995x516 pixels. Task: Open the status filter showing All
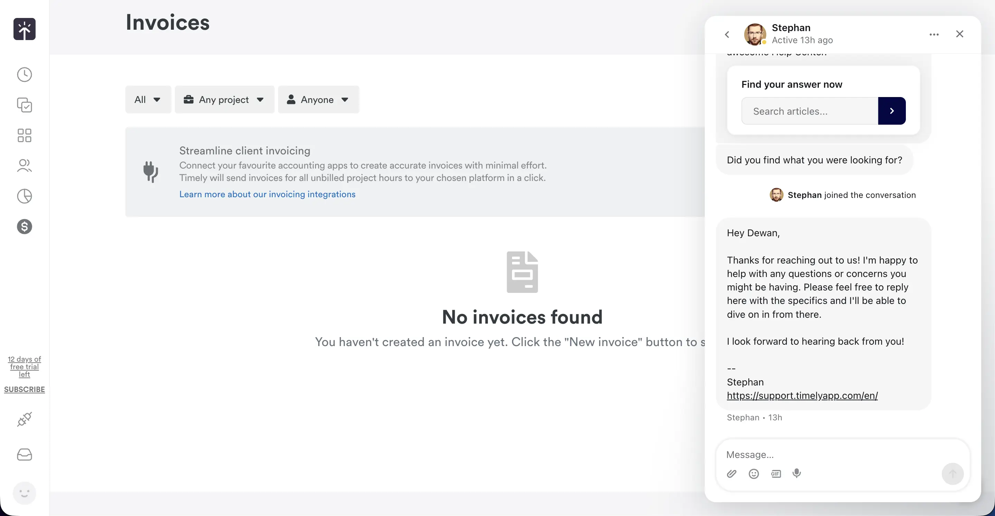coord(148,99)
